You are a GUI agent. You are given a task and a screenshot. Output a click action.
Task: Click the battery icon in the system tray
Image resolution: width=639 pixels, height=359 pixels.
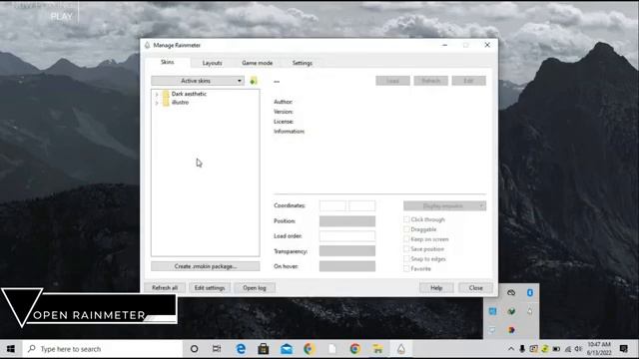click(556, 349)
